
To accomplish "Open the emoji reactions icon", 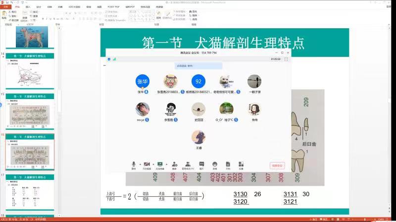I will click(x=215, y=165).
